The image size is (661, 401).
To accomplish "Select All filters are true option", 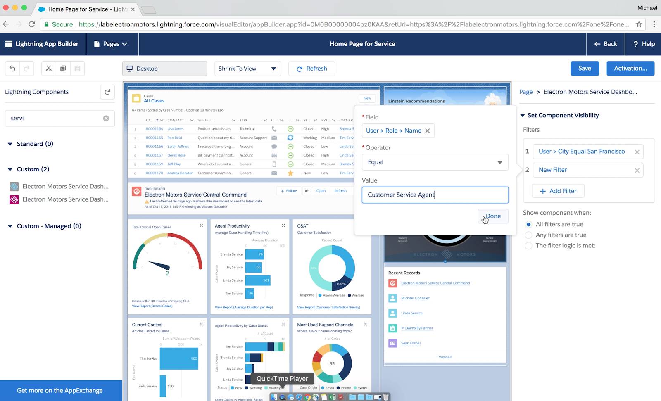I will (x=528, y=225).
